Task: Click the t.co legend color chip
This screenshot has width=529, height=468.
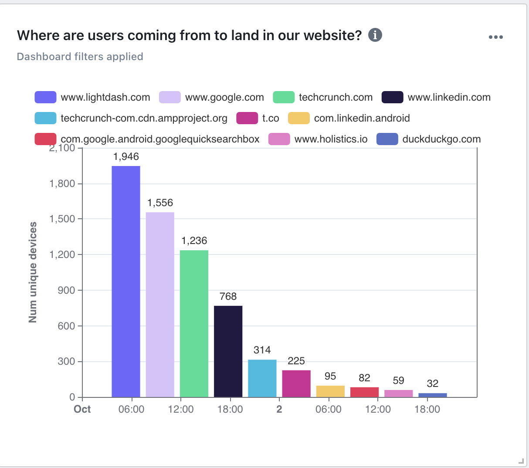Action: coord(247,118)
